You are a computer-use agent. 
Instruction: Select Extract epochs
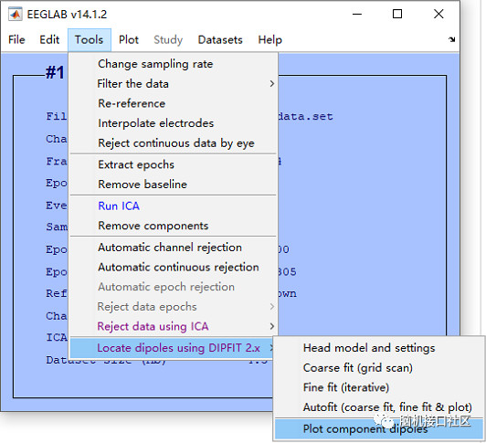pos(174,164)
